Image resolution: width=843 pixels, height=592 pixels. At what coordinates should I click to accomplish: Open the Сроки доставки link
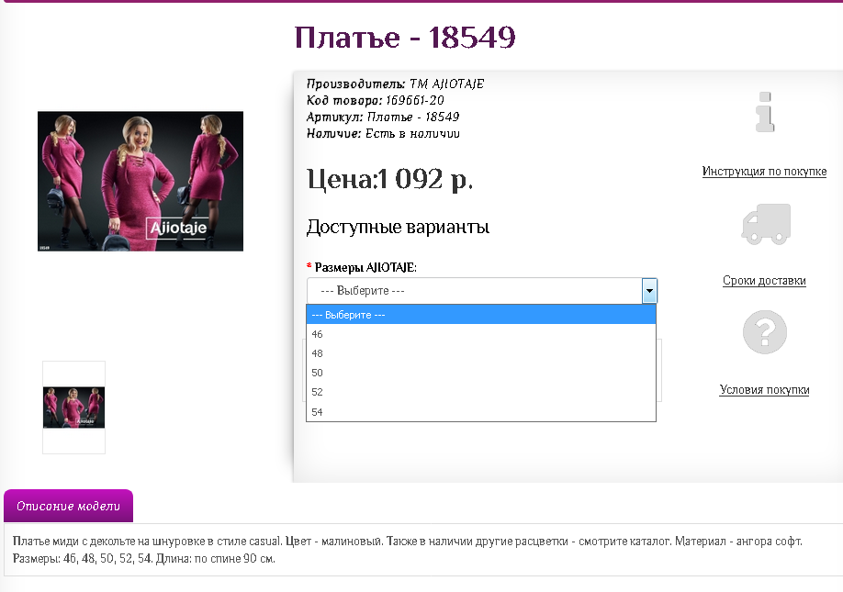764,281
